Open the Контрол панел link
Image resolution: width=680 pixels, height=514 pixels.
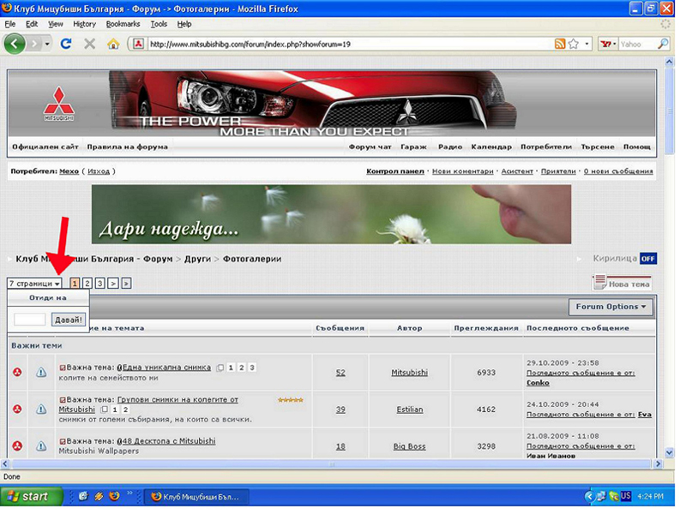394,171
